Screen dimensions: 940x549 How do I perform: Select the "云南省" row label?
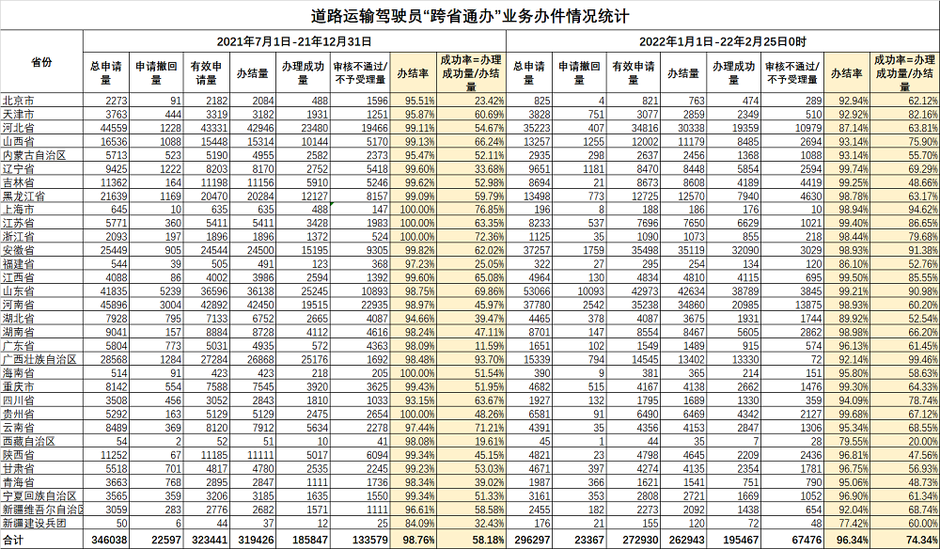pos(41,428)
